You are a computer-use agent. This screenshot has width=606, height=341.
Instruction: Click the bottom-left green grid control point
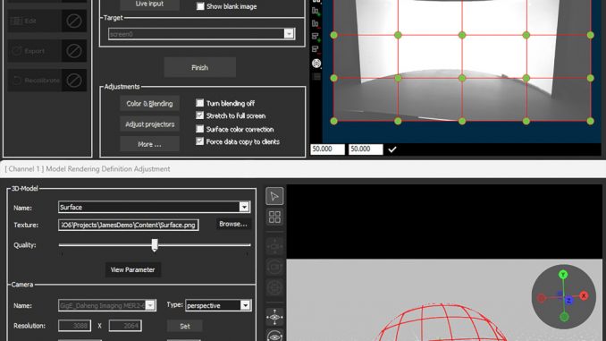[334, 121]
